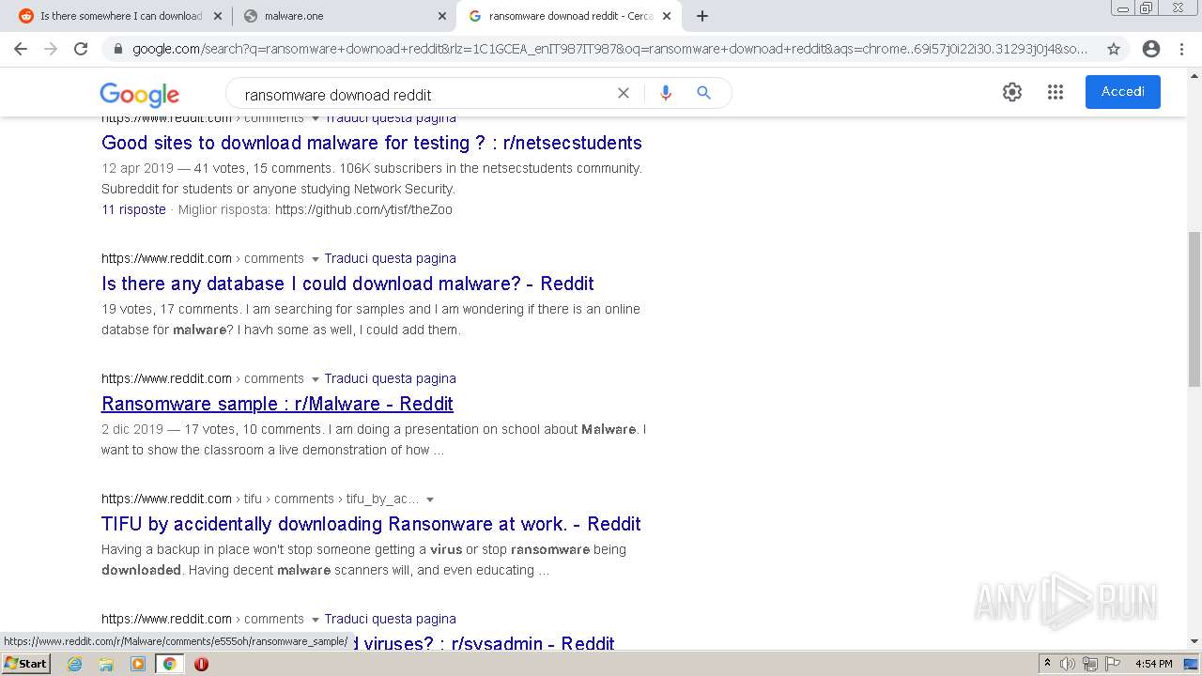Open the Google apps grid
The width and height of the screenshot is (1202, 676).
pyautogui.click(x=1056, y=92)
